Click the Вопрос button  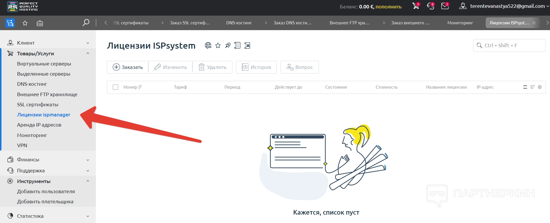[x=299, y=67]
